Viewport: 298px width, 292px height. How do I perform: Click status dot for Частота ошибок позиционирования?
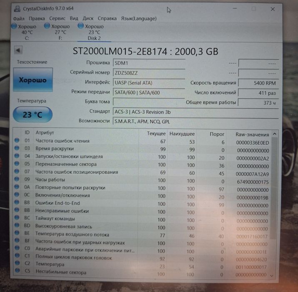tap(17, 171)
